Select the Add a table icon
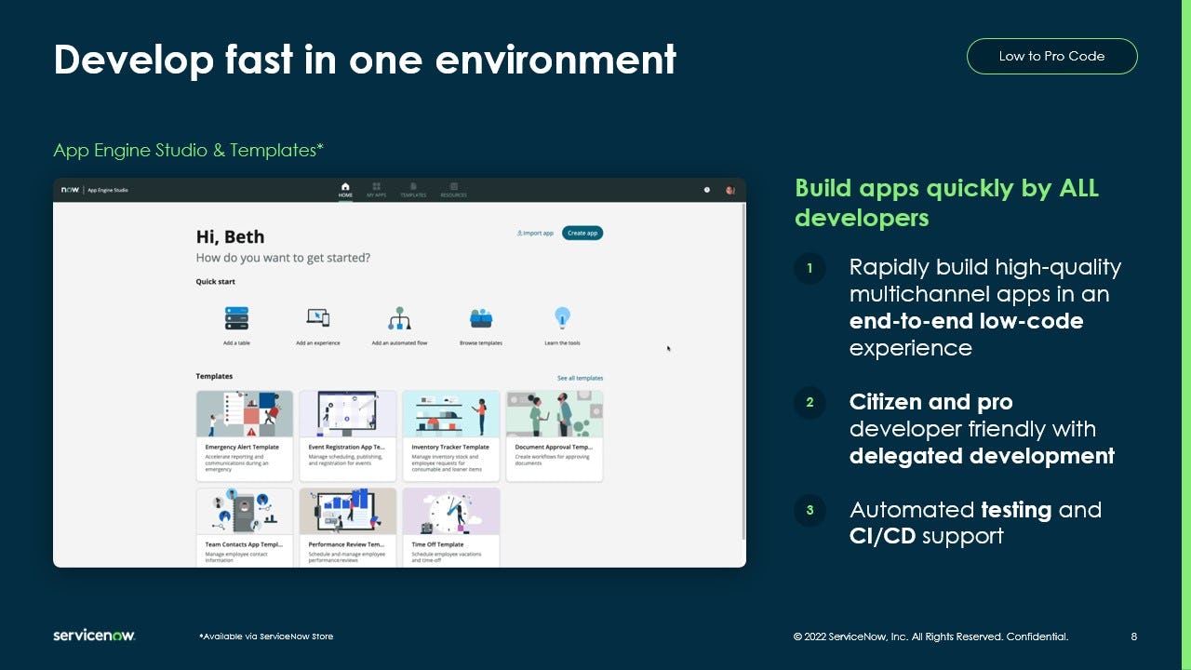This screenshot has height=670, width=1191. [235, 316]
